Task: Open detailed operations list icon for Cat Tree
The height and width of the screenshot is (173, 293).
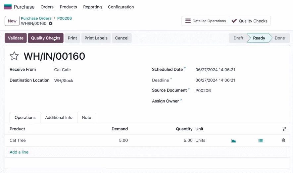Action: 261,141
